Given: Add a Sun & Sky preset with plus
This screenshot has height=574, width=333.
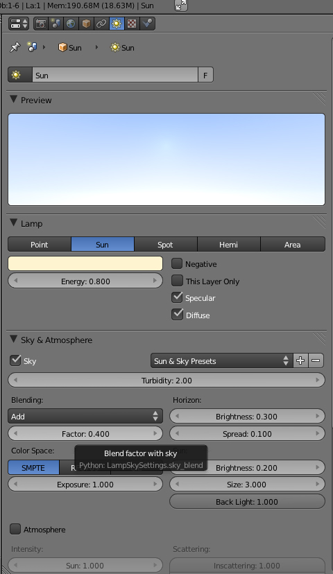Looking at the screenshot, I should tap(300, 360).
